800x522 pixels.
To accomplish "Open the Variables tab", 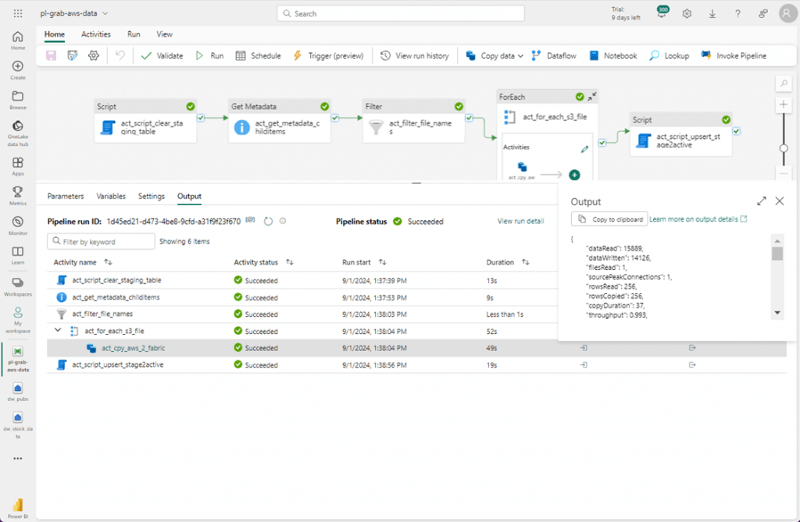I will (x=111, y=197).
